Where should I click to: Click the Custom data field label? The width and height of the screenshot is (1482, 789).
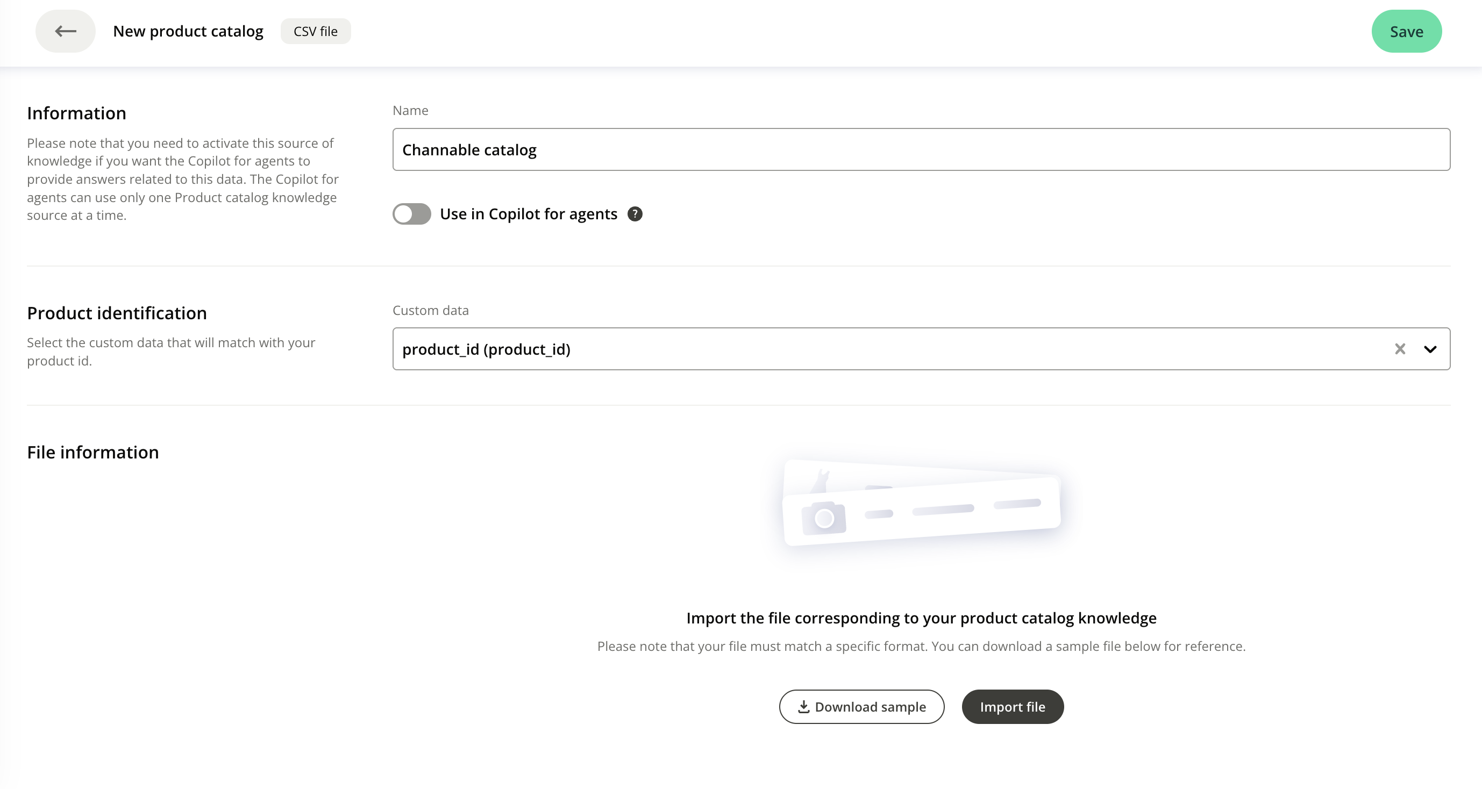(x=430, y=311)
